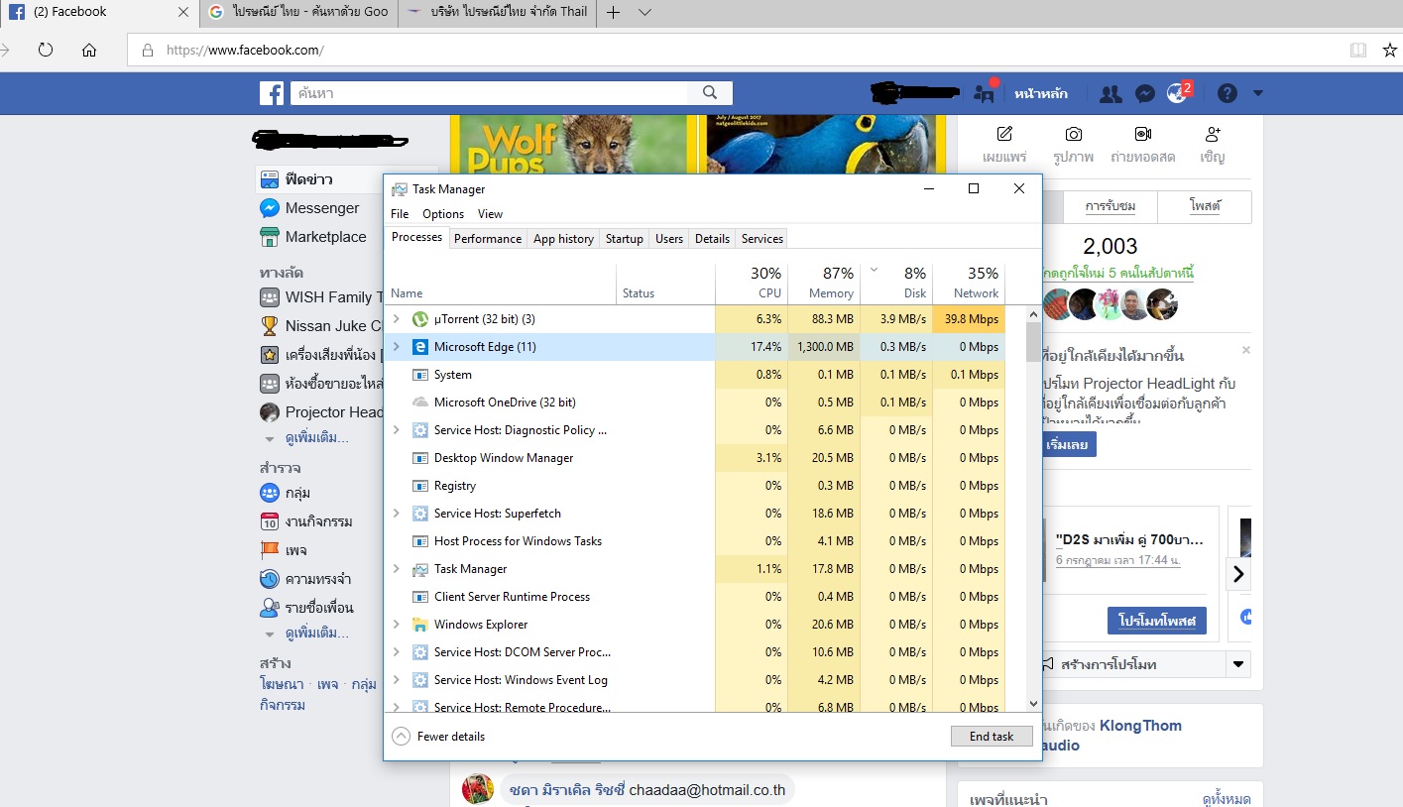Switch to the Details tab

pyautogui.click(x=712, y=239)
